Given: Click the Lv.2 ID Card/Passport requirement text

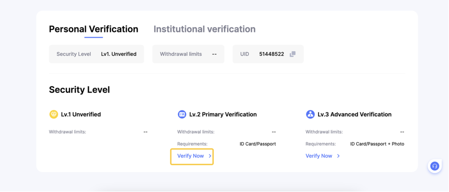Looking at the screenshot, I should tap(258, 144).
